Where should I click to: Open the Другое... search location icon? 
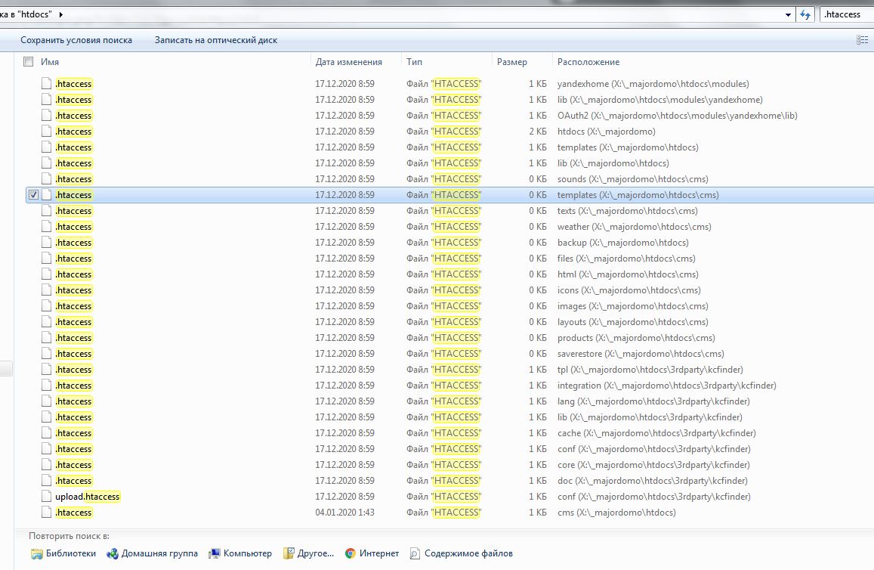click(289, 553)
